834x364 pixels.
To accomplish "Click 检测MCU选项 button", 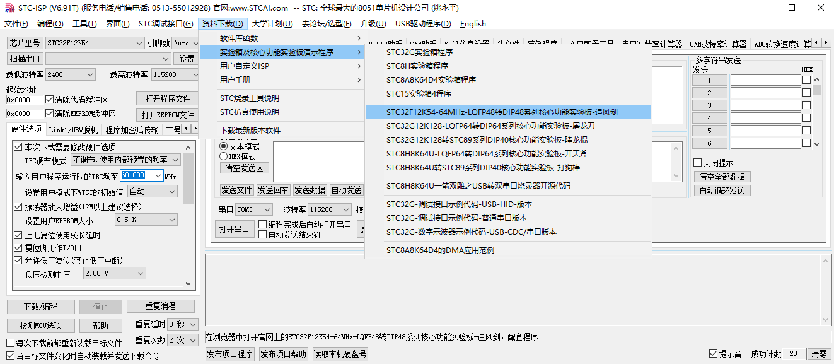I will click(40, 326).
